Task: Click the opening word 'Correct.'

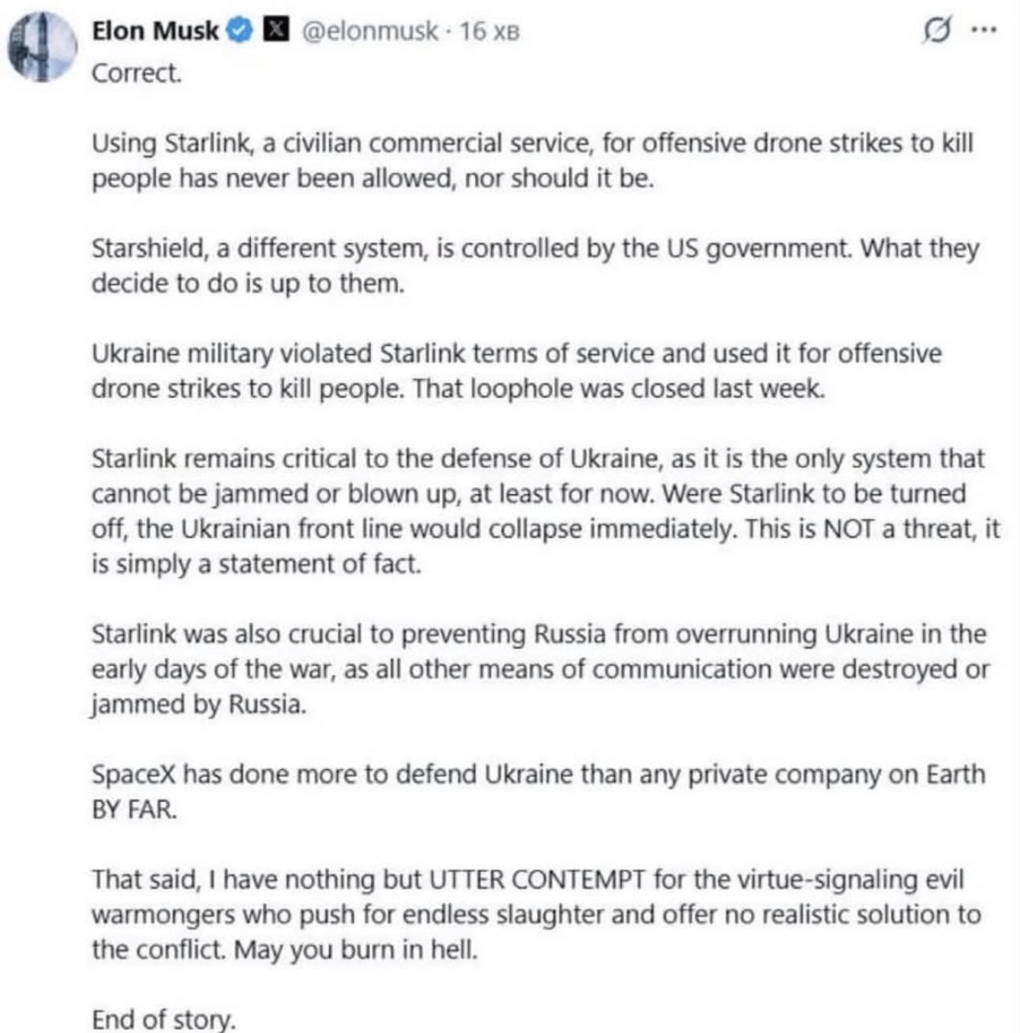Action: pyautogui.click(x=137, y=74)
